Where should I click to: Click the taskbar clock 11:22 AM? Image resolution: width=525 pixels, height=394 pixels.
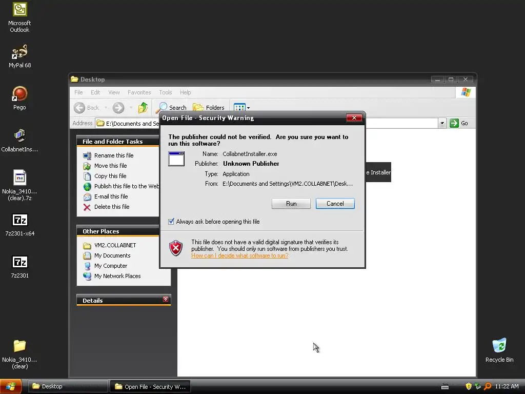click(x=507, y=386)
